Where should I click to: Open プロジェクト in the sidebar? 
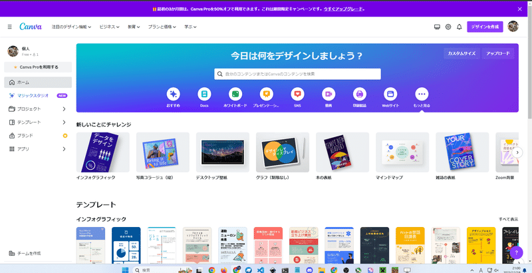(38, 109)
